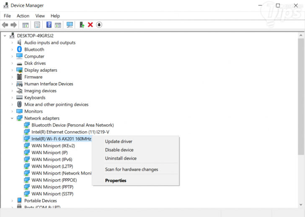The image size is (305, 217).
Task: Click the Network adapters category icon
Action: 19,118
